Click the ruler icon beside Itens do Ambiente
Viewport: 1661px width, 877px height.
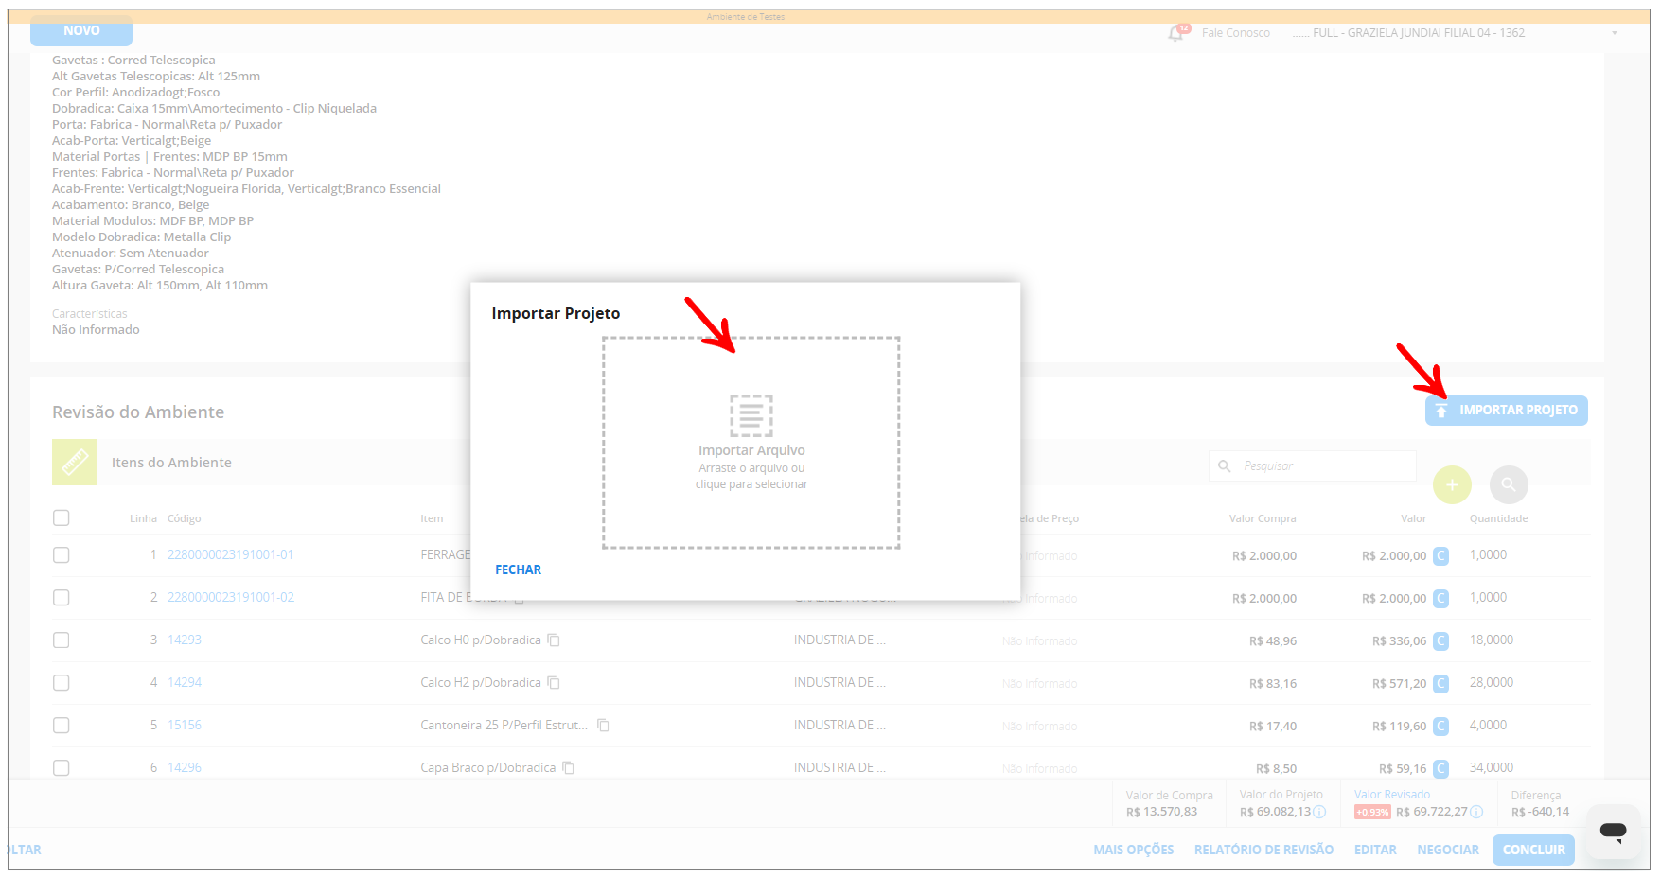[x=75, y=463]
